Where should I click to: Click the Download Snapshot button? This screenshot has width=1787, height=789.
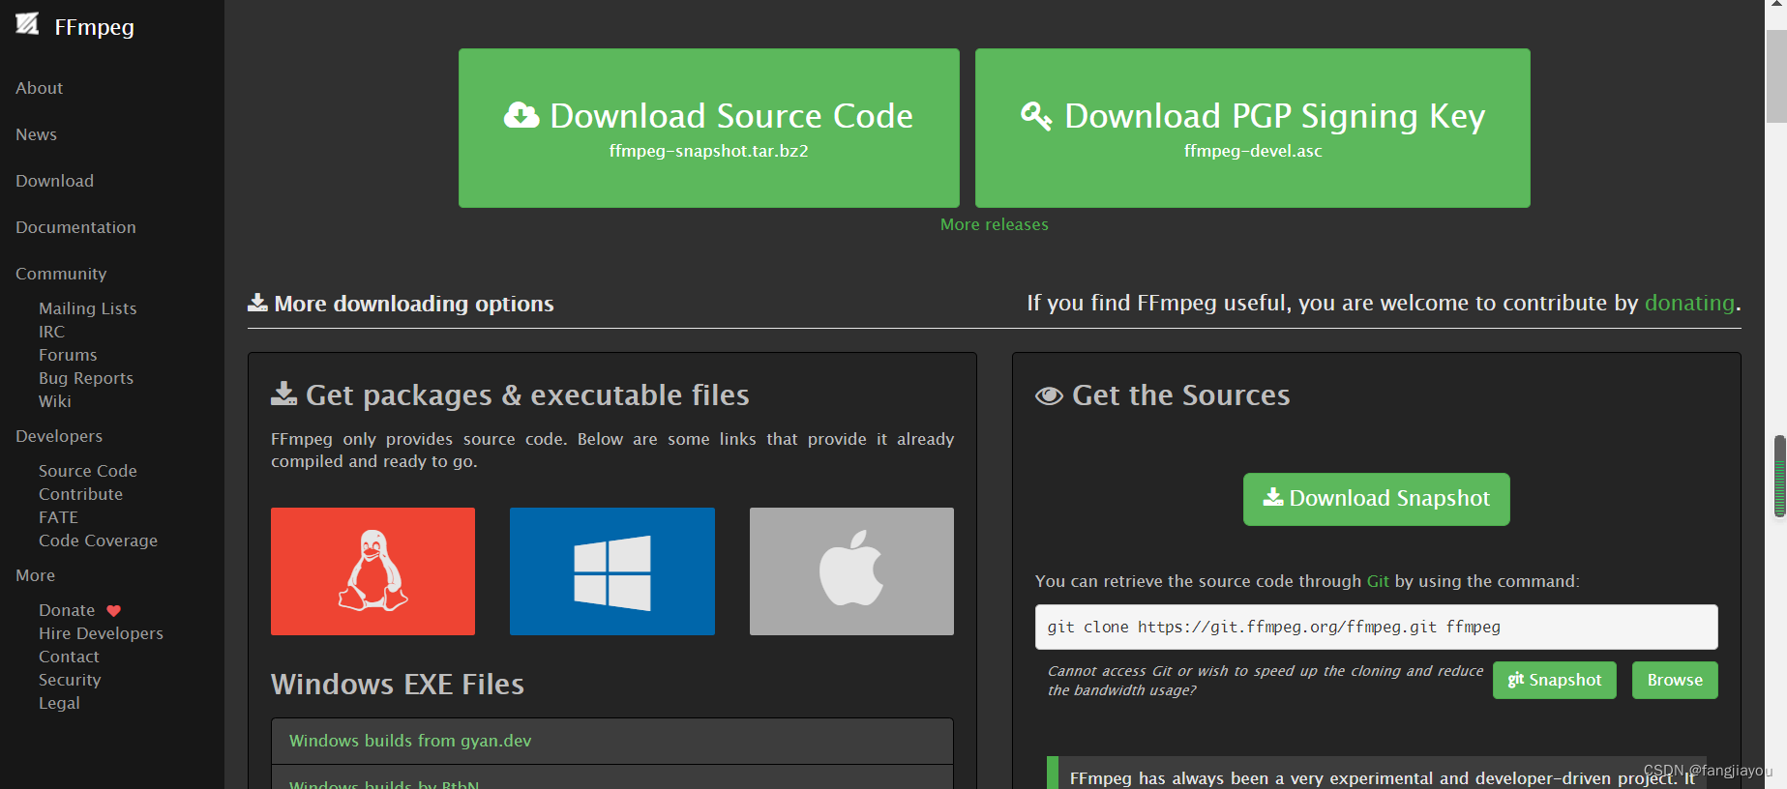pos(1377,499)
